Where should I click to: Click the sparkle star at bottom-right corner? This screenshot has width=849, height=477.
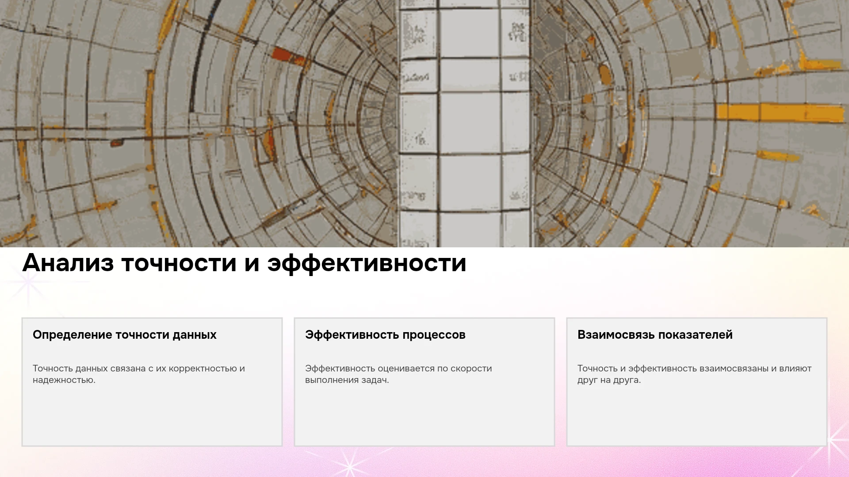831,439
